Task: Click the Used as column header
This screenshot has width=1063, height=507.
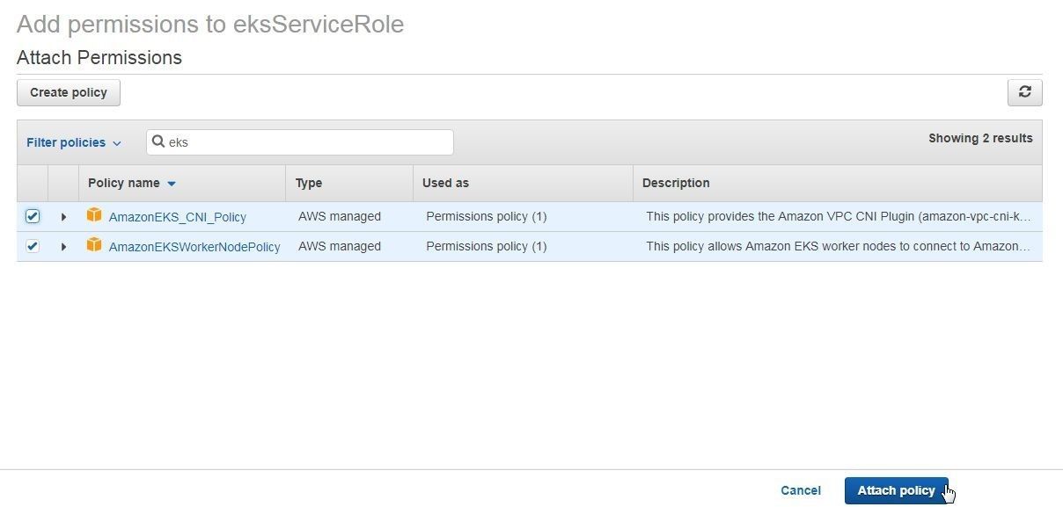Action: (x=445, y=183)
